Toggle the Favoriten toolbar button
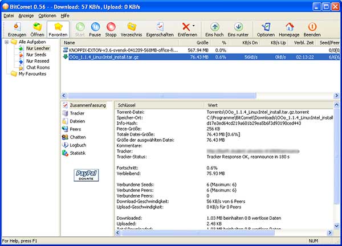 click(x=58, y=30)
